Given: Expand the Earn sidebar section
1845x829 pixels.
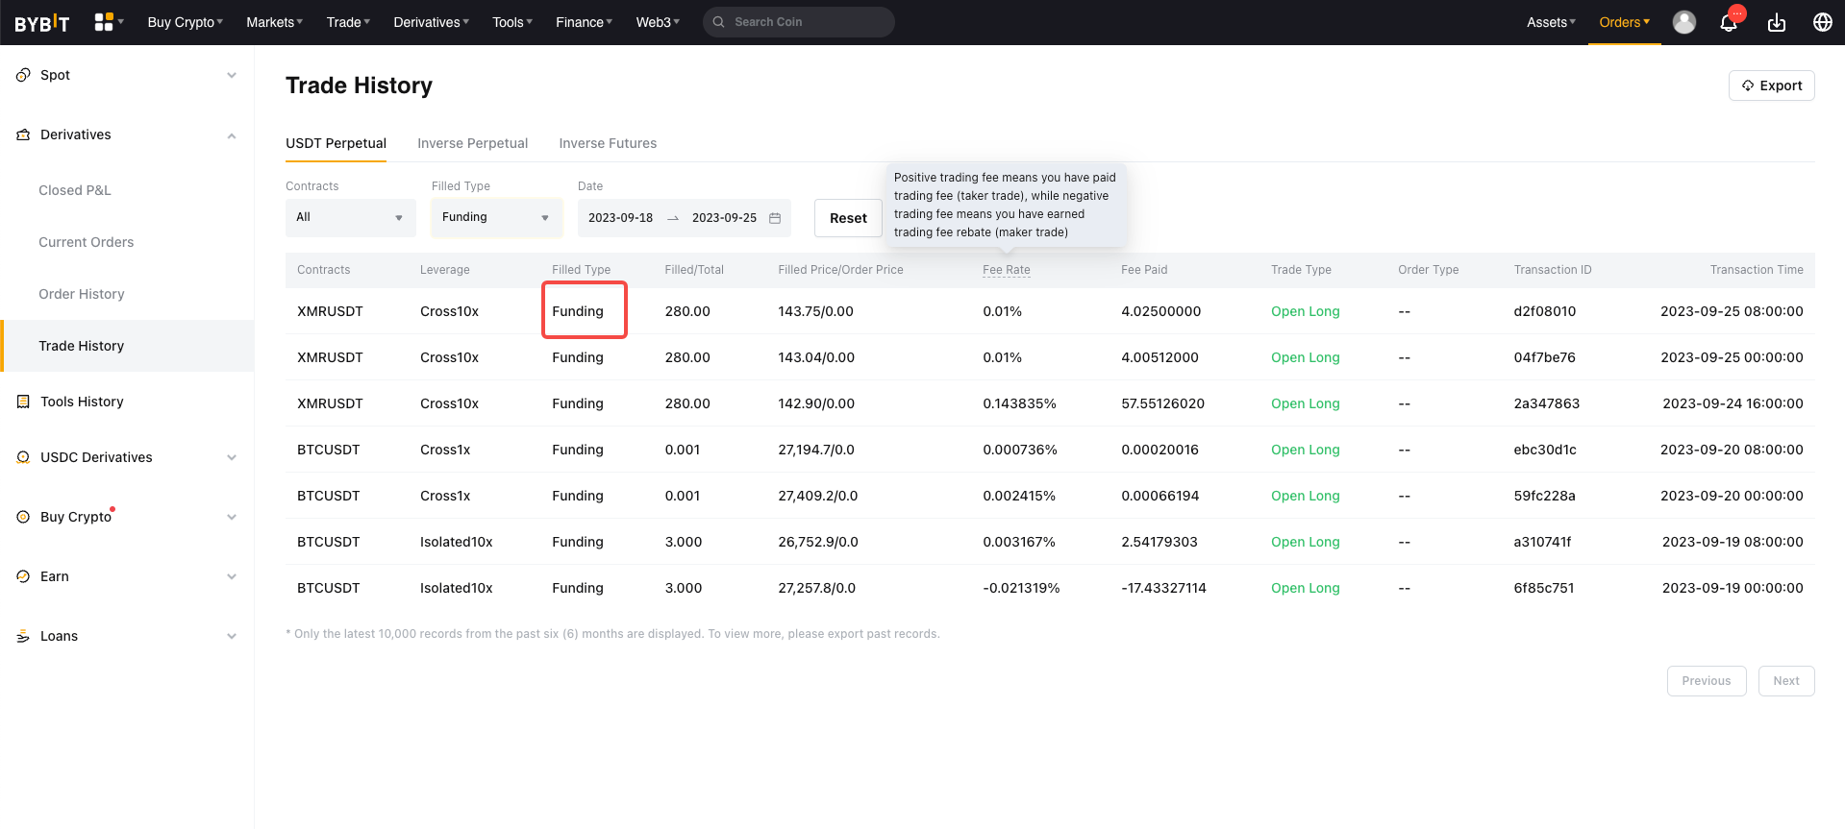Looking at the screenshot, I should click(231, 576).
